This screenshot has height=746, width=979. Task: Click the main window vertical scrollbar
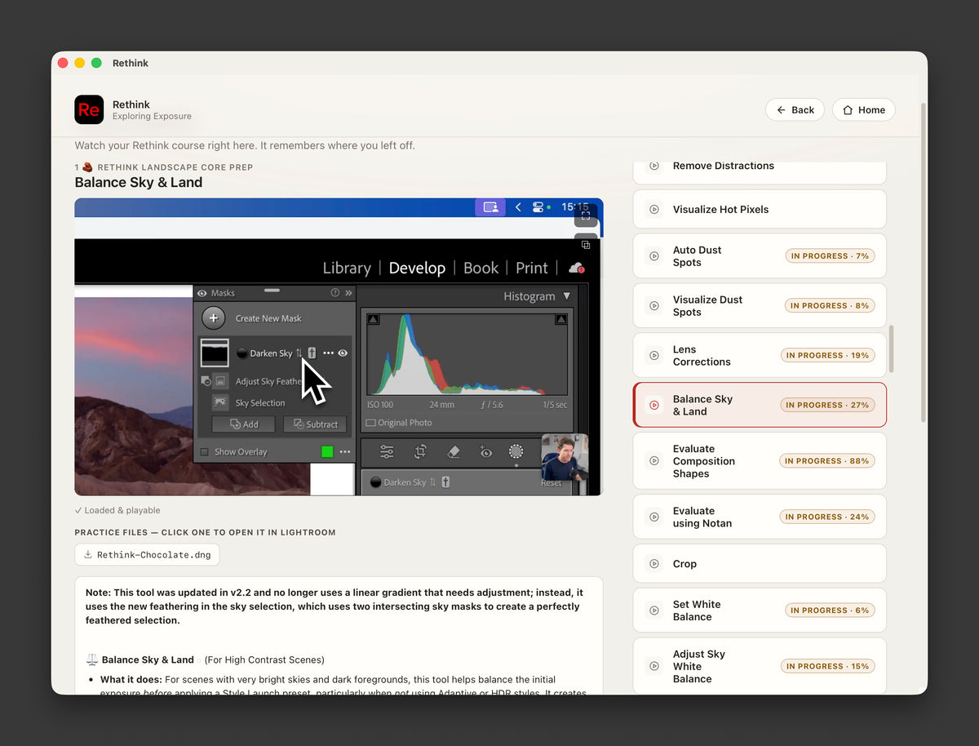[x=924, y=262]
